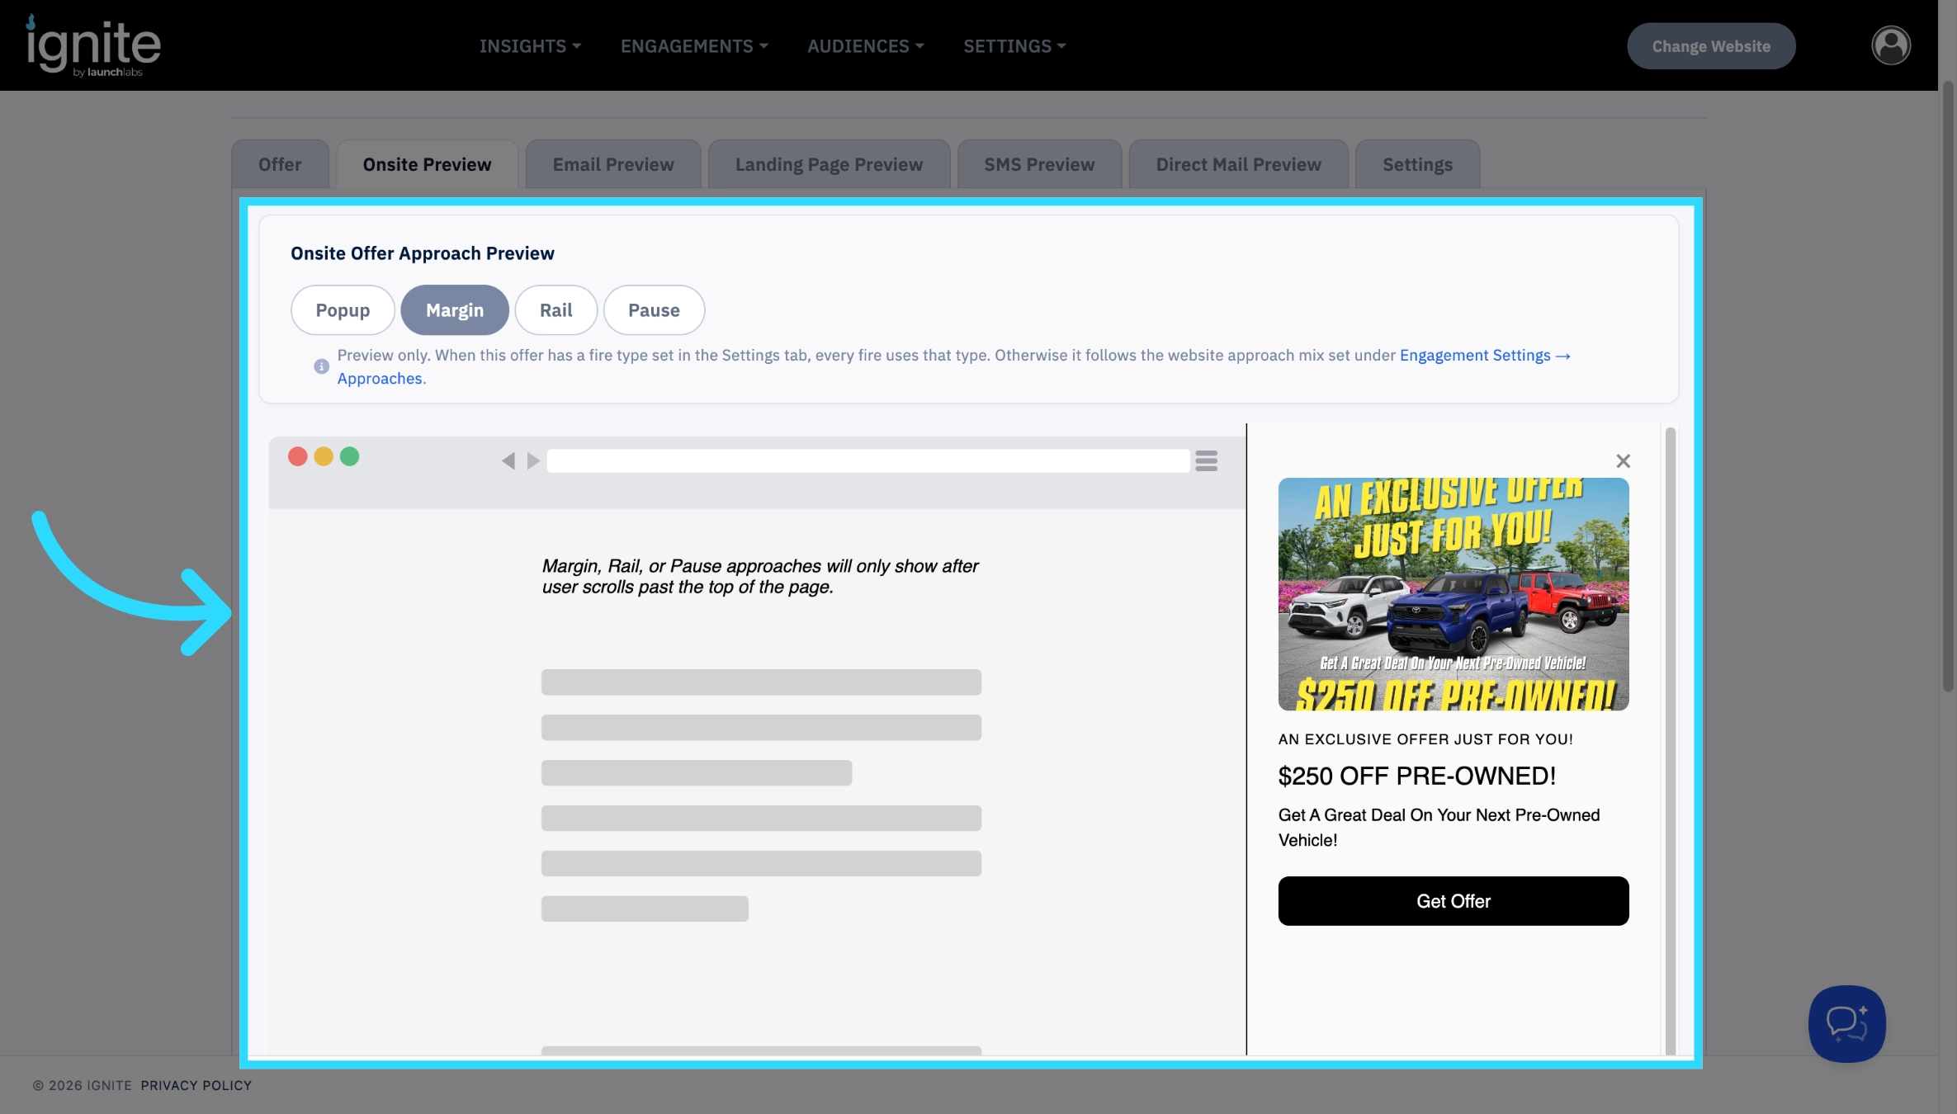Click 'AN EXCLUSIVE OFFER JUST FOR YOU!' text
This screenshot has width=1957, height=1114.
1425,739
